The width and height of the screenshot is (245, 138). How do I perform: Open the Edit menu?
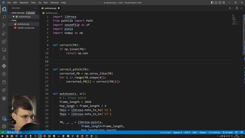15,3
